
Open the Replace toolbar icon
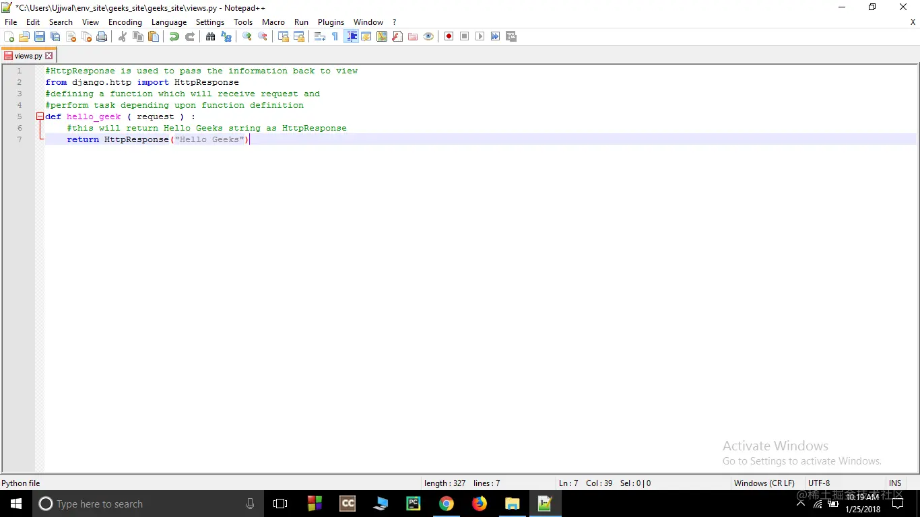[x=226, y=36]
